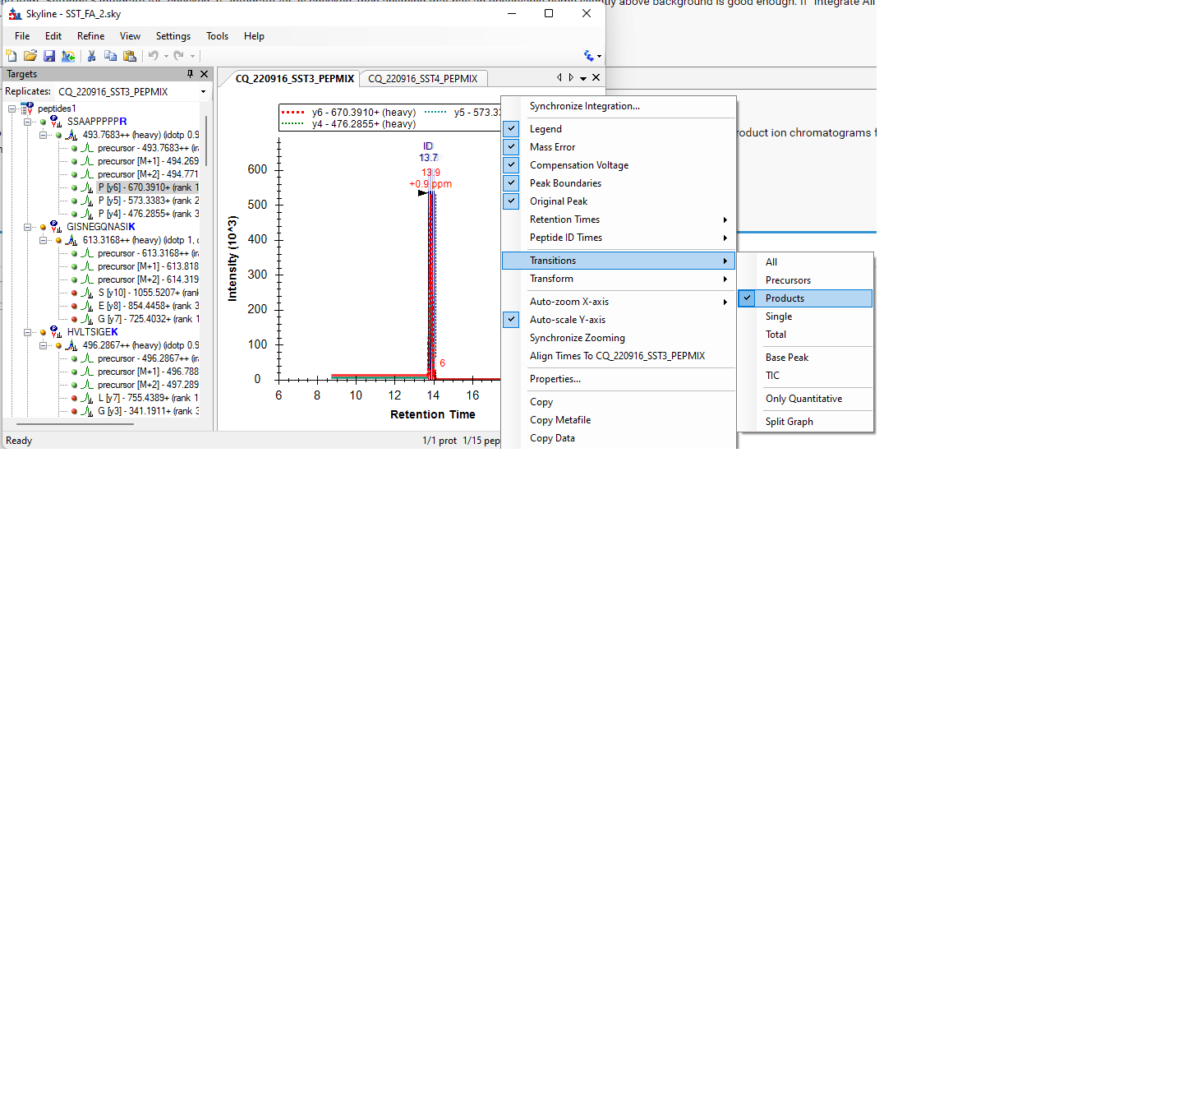The width and height of the screenshot is (1183, 1095).
Task: Choose Properties... from the context menu
Action: (555, 379)
